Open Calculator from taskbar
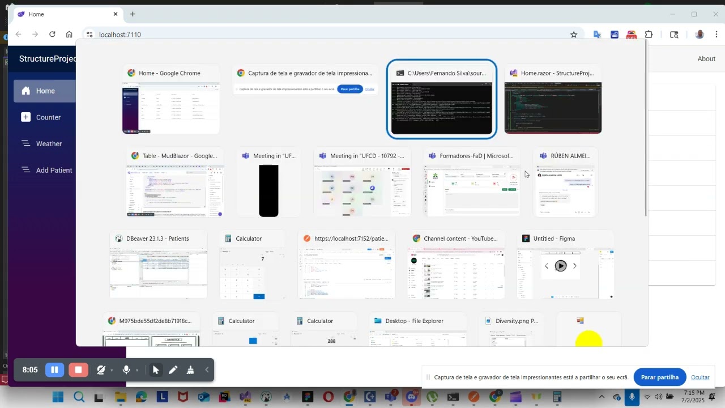Viewport: 725px width, 408px height. pos(557,397)
